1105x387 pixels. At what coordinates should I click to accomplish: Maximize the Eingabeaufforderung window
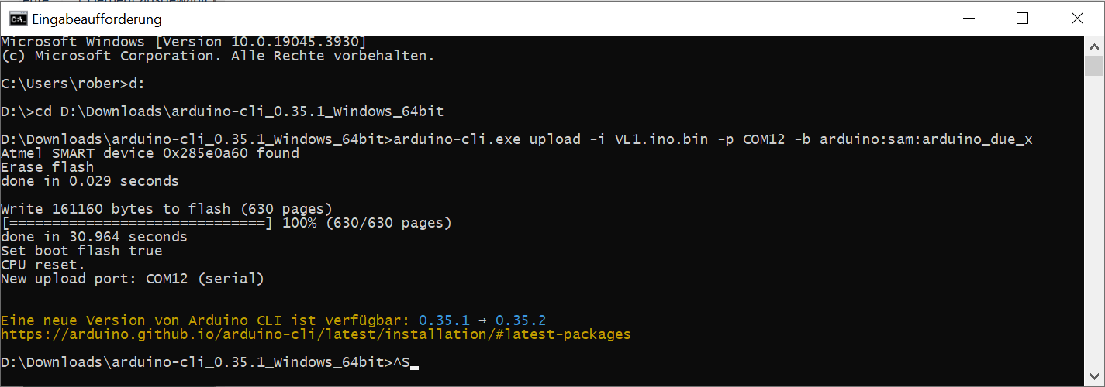coord(1022,19)
